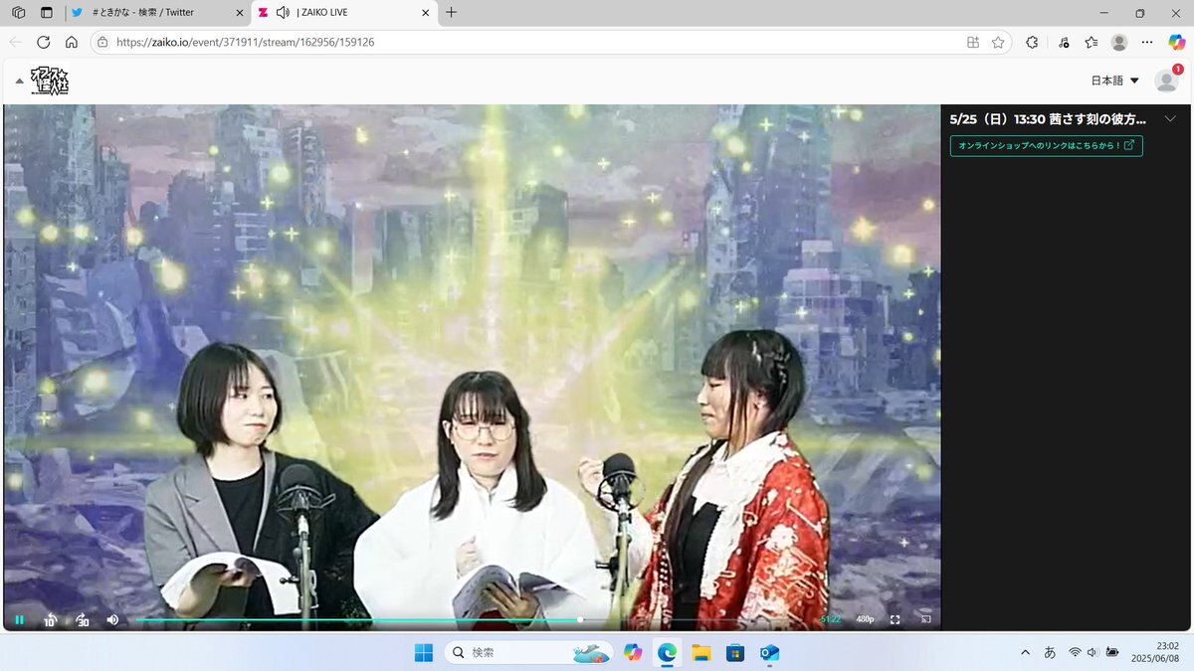Close the ZAIKO LIVE tab
Viewport: 1194px width, 671px height.
[x=425, y=13]
